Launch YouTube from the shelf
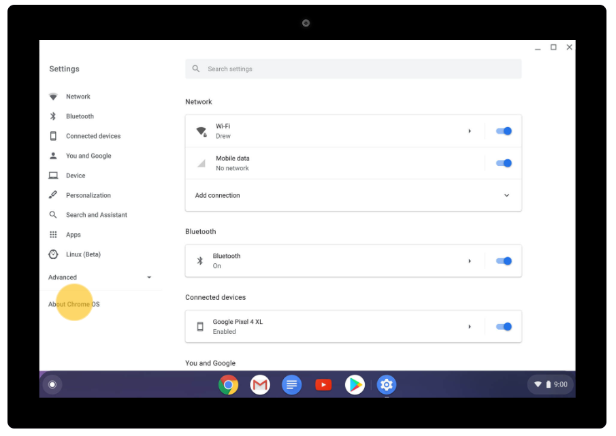 coord(323,384)
